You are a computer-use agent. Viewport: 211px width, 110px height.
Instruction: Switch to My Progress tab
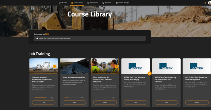(x=93, y=3)
